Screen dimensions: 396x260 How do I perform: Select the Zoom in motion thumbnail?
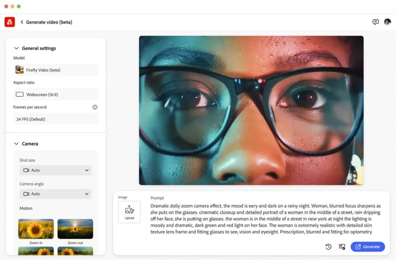(x=36, y=229)
